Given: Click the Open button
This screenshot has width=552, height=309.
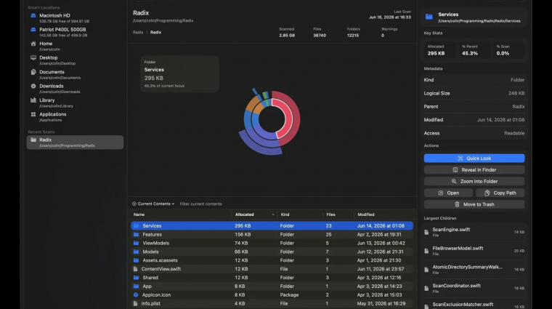Looking at the screenshot, I should click(x=448, y=193).
